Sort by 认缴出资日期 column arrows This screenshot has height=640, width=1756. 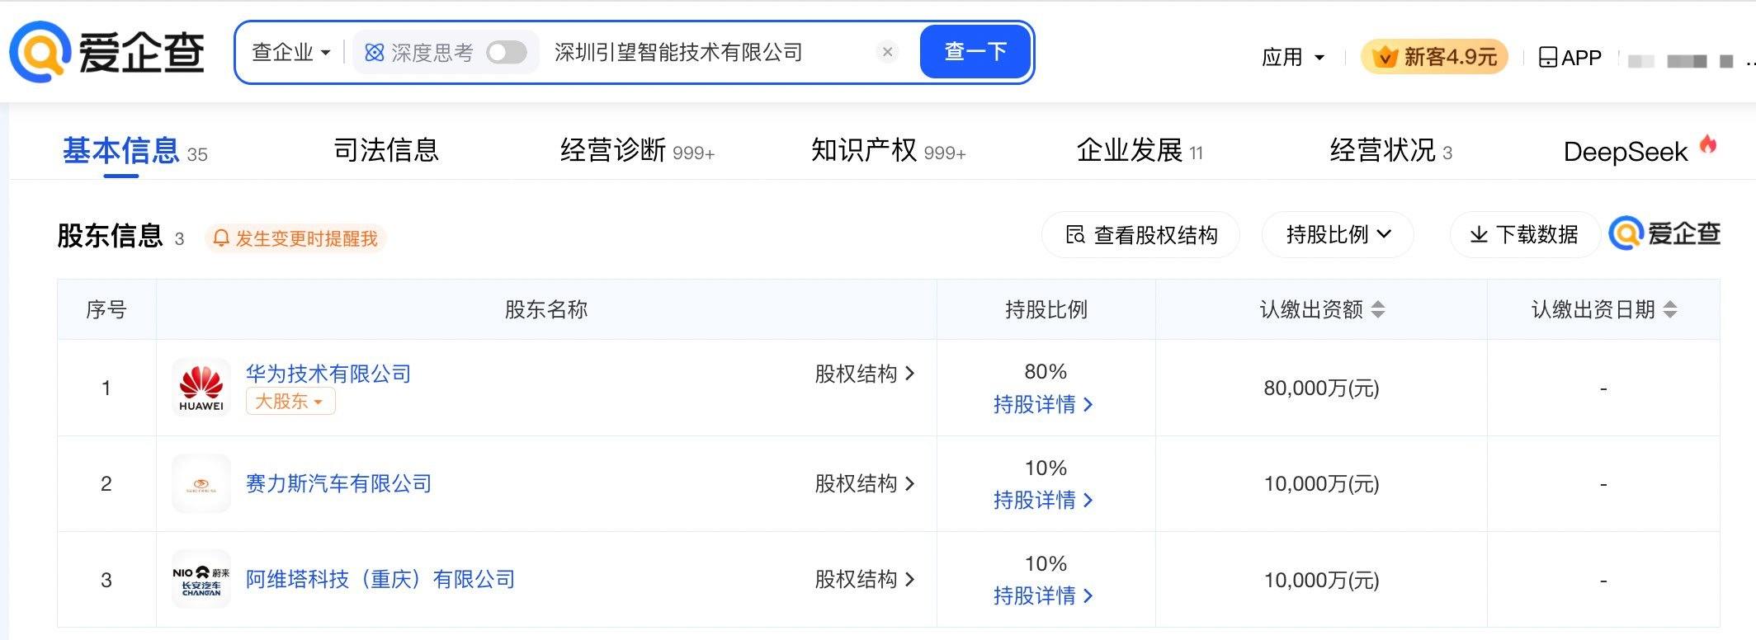[1670, 310]
